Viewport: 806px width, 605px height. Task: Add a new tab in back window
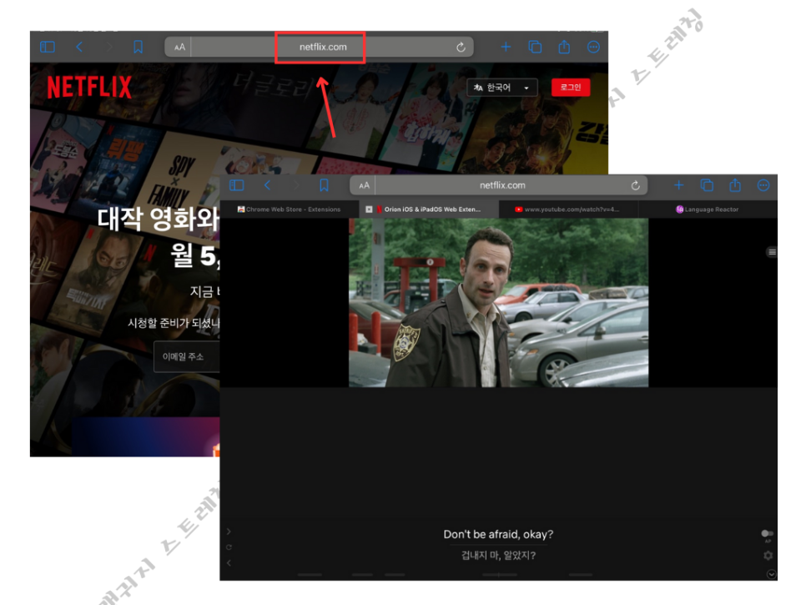point(506,48)
